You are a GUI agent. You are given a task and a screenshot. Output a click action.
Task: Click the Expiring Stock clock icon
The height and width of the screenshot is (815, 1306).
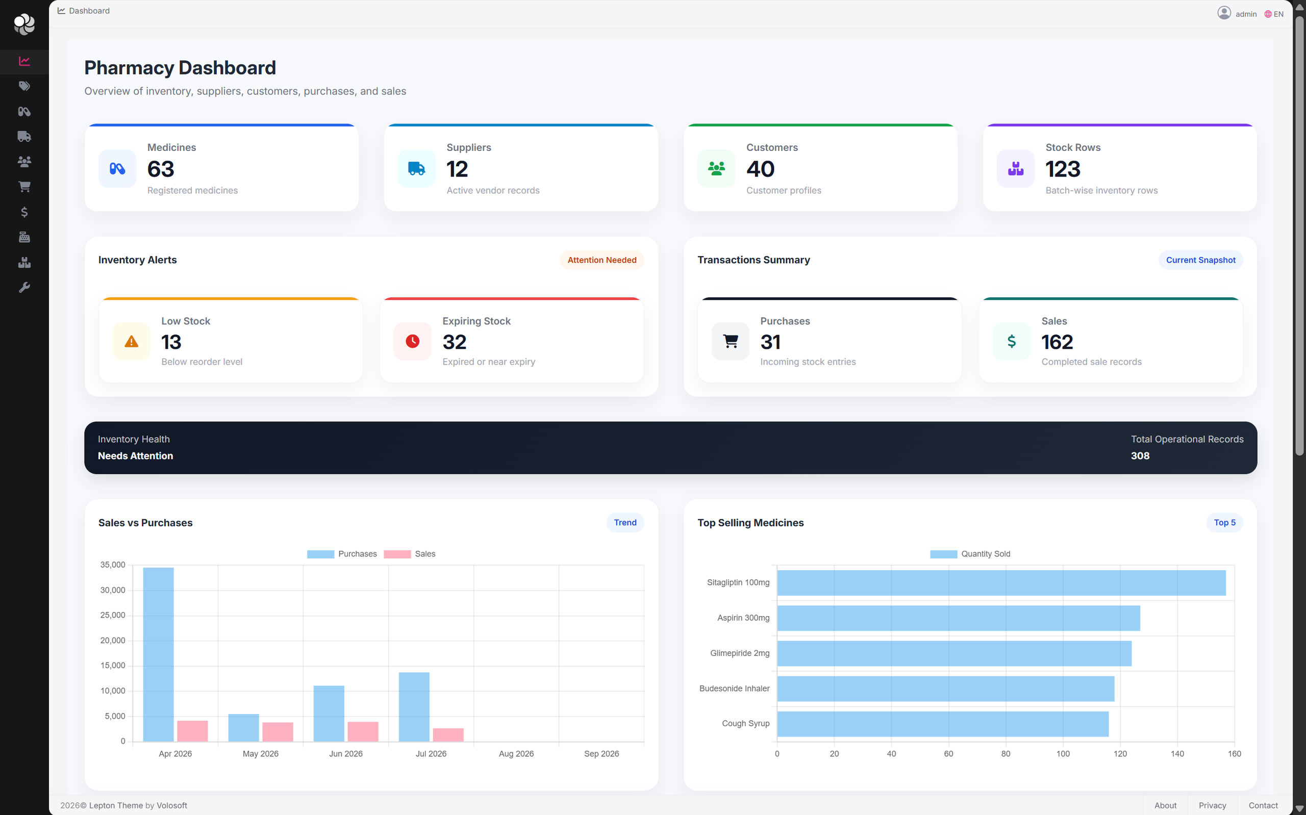tap(412, 341)
